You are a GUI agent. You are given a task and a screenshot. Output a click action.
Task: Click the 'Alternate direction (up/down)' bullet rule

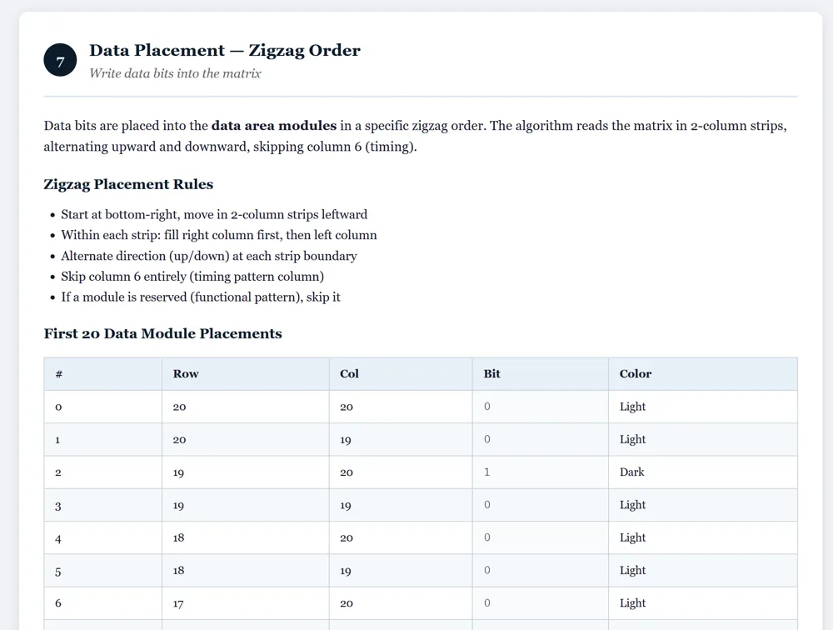tap(209, 256)
